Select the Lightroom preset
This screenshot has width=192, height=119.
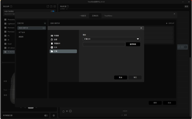point(9,24)
